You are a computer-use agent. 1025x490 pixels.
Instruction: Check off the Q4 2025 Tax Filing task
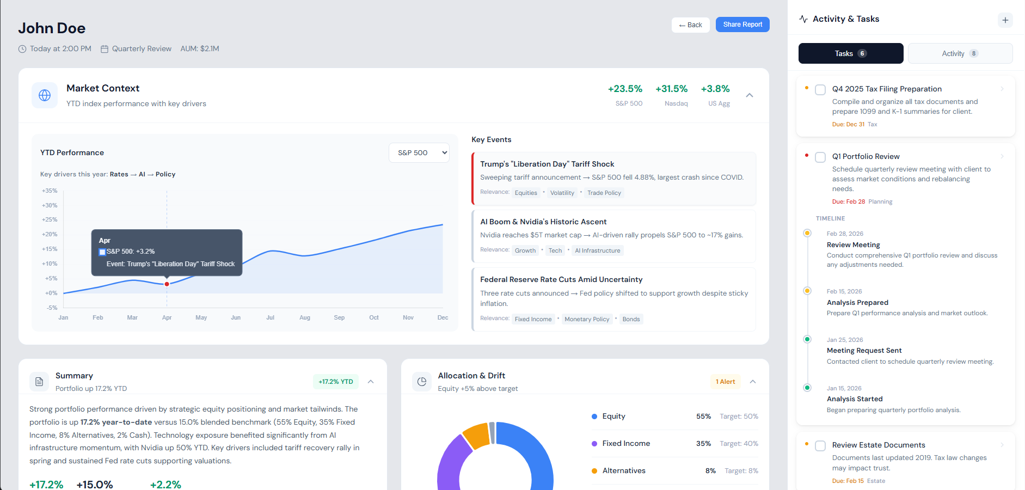tap(820, 89)
